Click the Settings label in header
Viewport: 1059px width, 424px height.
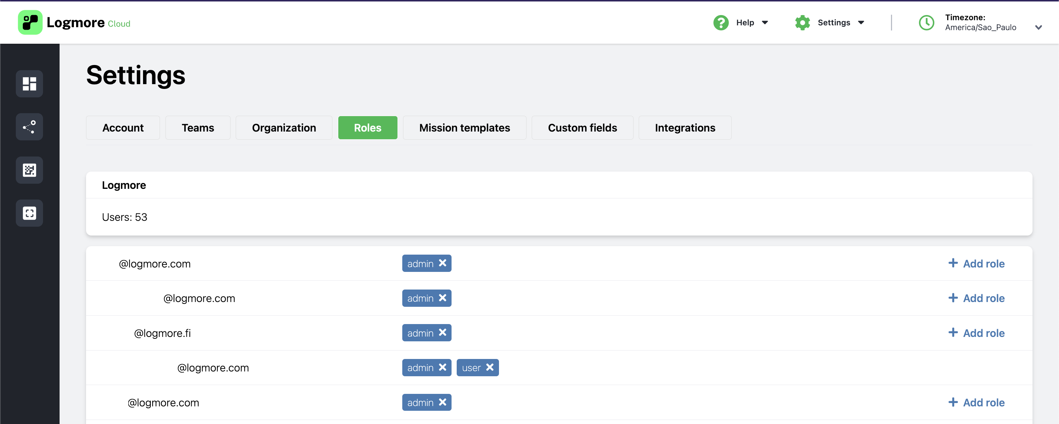pyautogui.click(x=834, y=23)
